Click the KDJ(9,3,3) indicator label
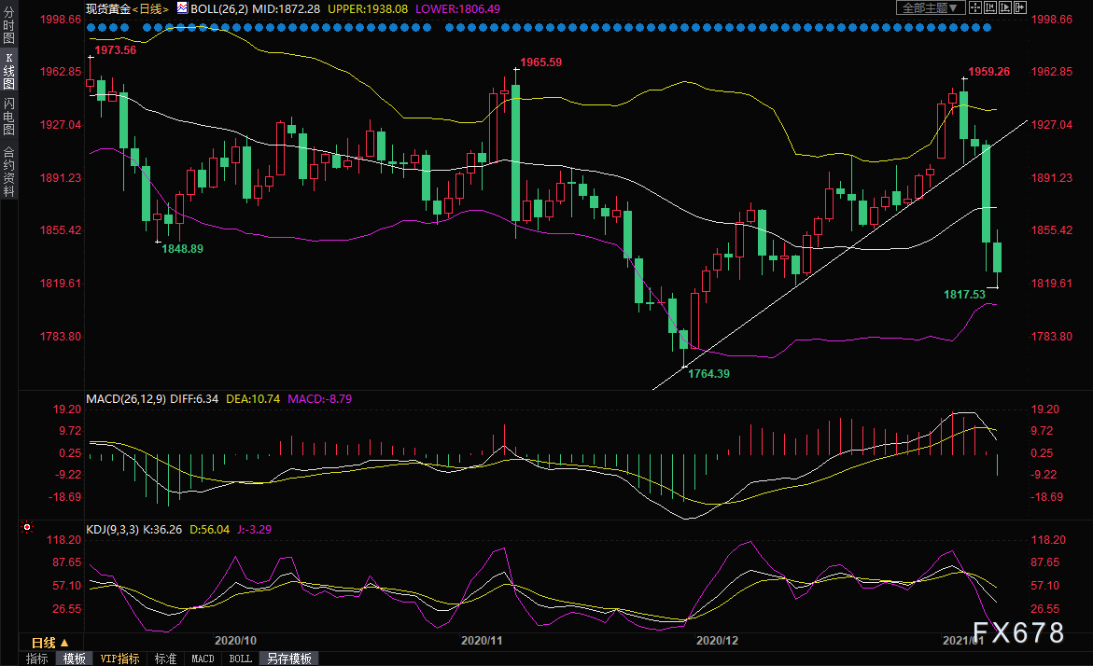This screenshot has width=1093, height=666. click(x=112, y=530)
